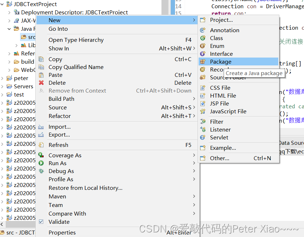The height and width of the screenshot is (237, 304).
Task: Open the Build Path submenu arrow
Action: tap(194, 99)
